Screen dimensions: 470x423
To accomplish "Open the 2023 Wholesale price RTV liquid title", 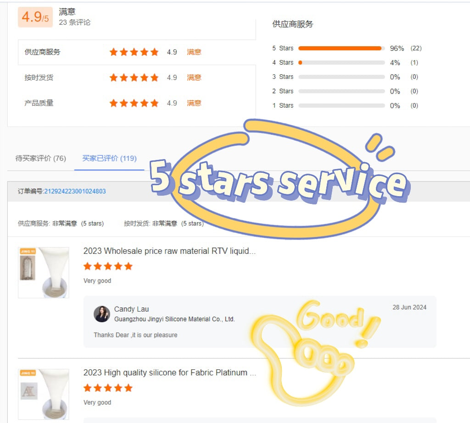I will [x=169, y=251].
